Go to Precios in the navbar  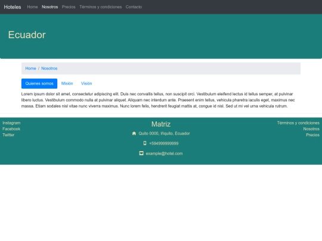[x=69, y=7]
